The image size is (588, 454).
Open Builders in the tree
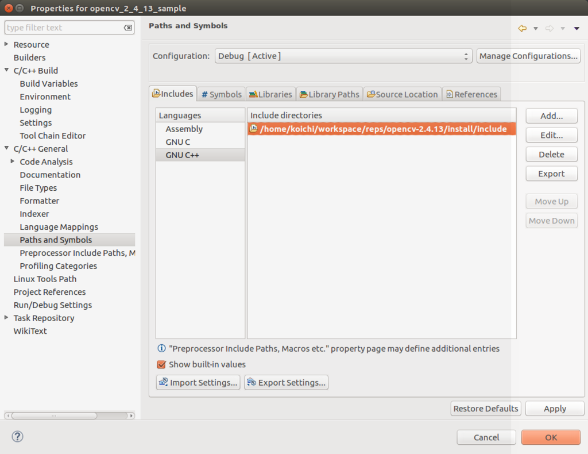(30, 57)
